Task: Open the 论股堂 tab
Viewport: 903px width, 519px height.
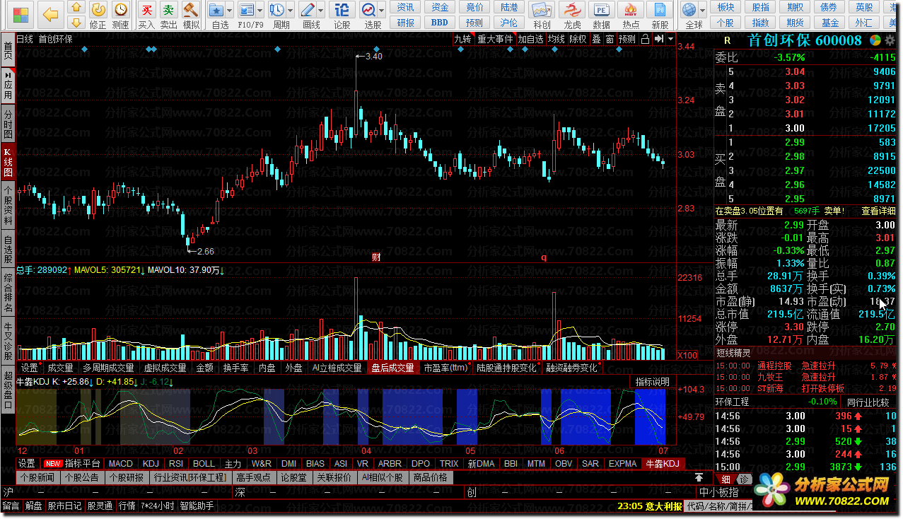Action: (293, 477)
